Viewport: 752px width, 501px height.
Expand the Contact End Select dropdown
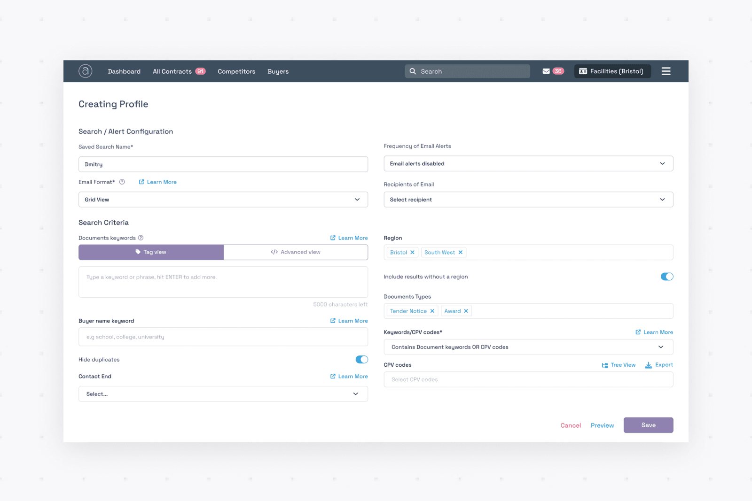tap(223, 394)
